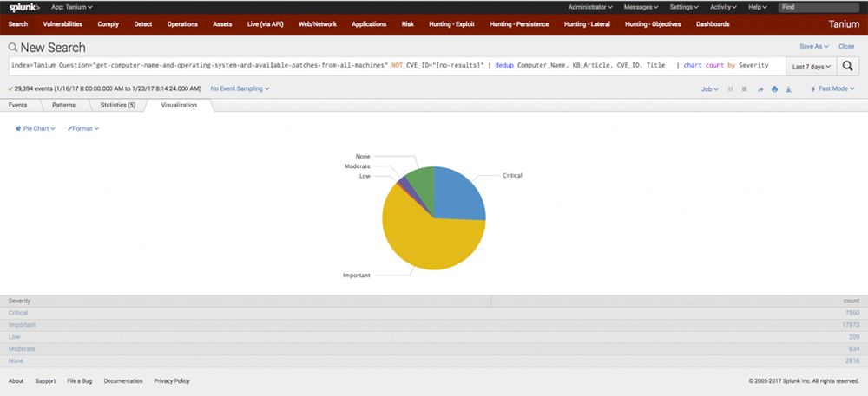This screenshot has width=868, height=396.
Task: Click Important row in severity table
Action: 433,325
